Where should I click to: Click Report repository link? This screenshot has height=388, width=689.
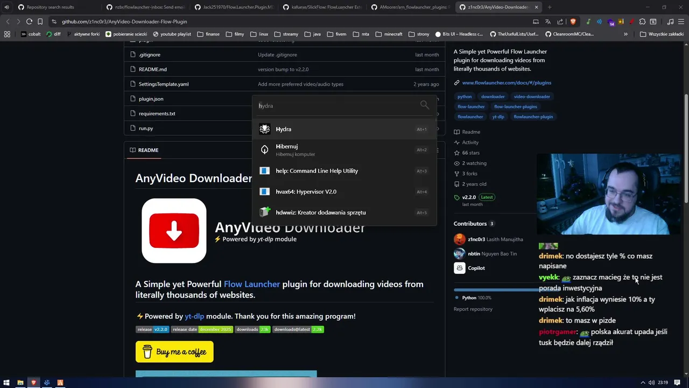(473, 309)
